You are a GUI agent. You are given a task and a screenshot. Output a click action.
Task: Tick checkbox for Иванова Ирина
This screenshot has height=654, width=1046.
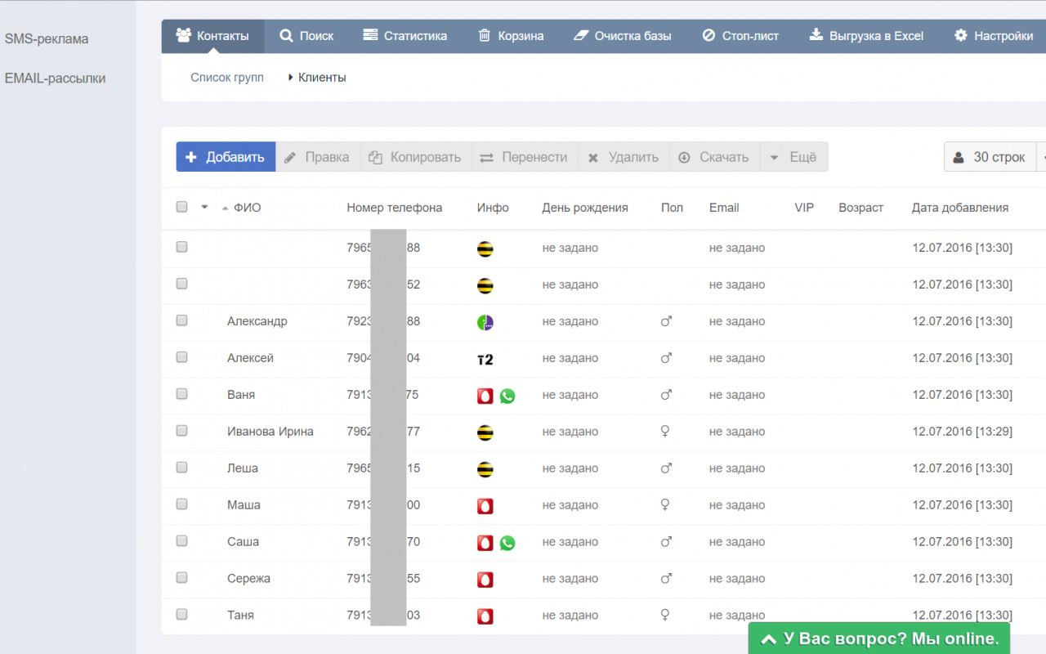click(x=181, y=431)
